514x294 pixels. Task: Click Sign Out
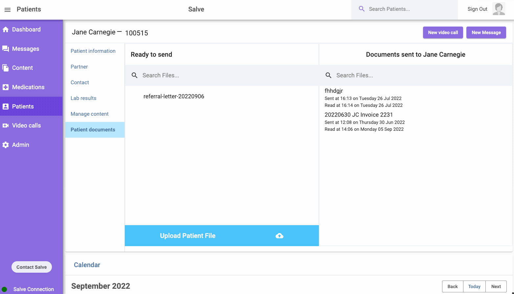[477, 9]
